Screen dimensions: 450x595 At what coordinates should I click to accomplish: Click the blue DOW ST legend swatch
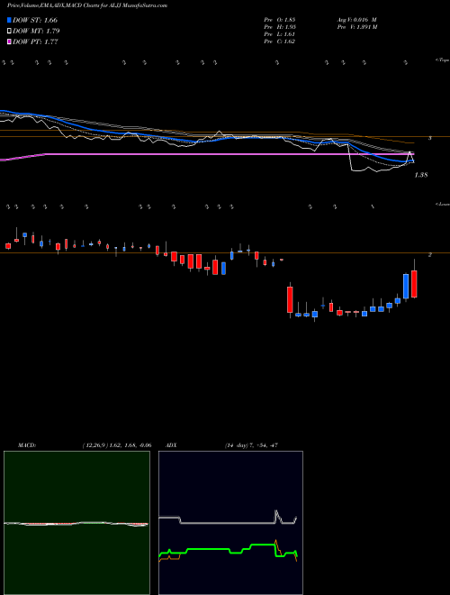10,20
